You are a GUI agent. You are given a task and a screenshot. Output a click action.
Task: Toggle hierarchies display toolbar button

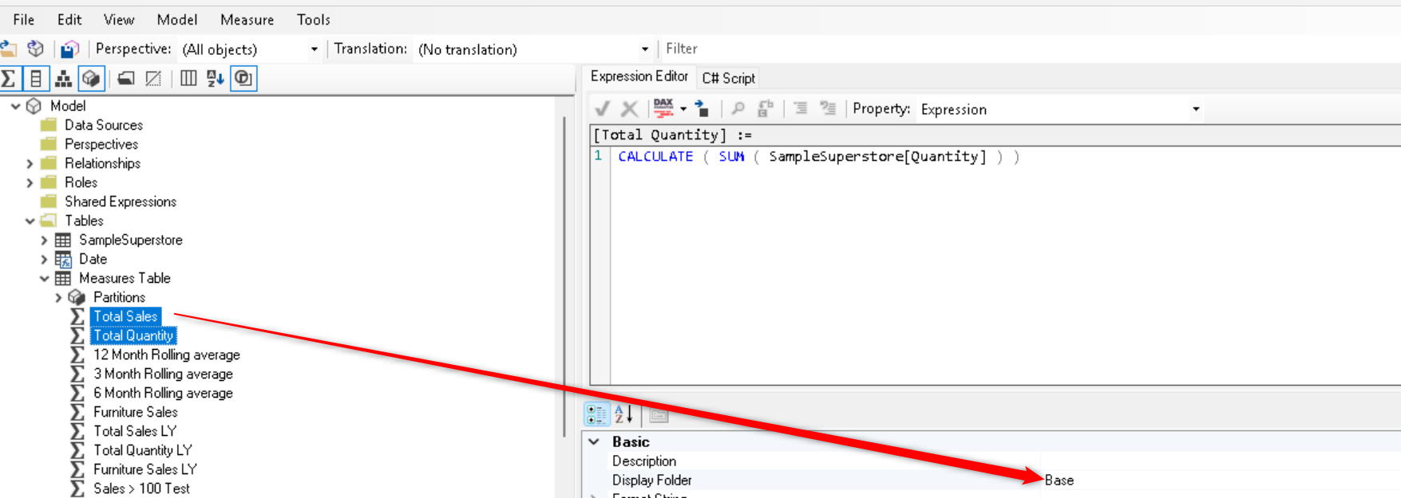point(63,78)
